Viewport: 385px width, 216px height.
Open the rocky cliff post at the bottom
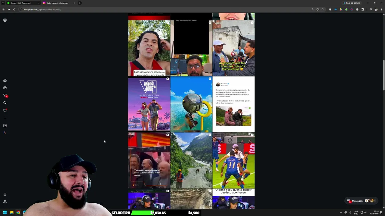(191, 199)
